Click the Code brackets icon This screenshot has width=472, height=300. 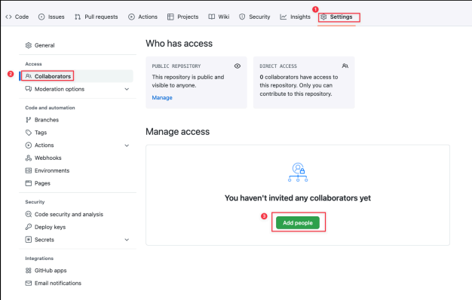pyautogui.click(x=8, y=17)
